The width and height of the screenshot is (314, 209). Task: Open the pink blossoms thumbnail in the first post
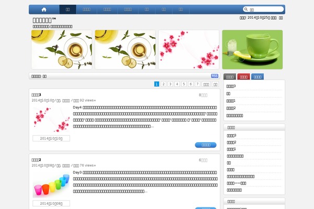coord(51,120)
